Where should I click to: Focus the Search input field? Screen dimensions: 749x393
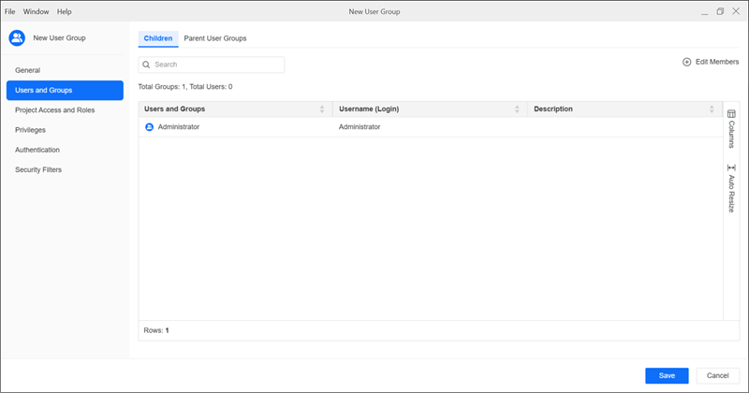tap(215, 65)
